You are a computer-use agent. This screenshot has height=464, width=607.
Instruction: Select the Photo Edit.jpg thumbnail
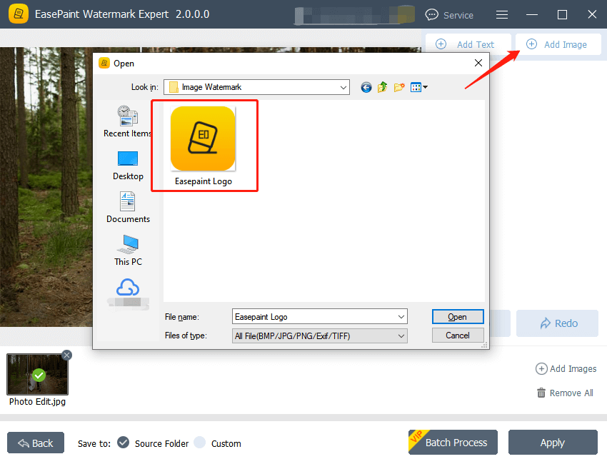pos(37,374)
